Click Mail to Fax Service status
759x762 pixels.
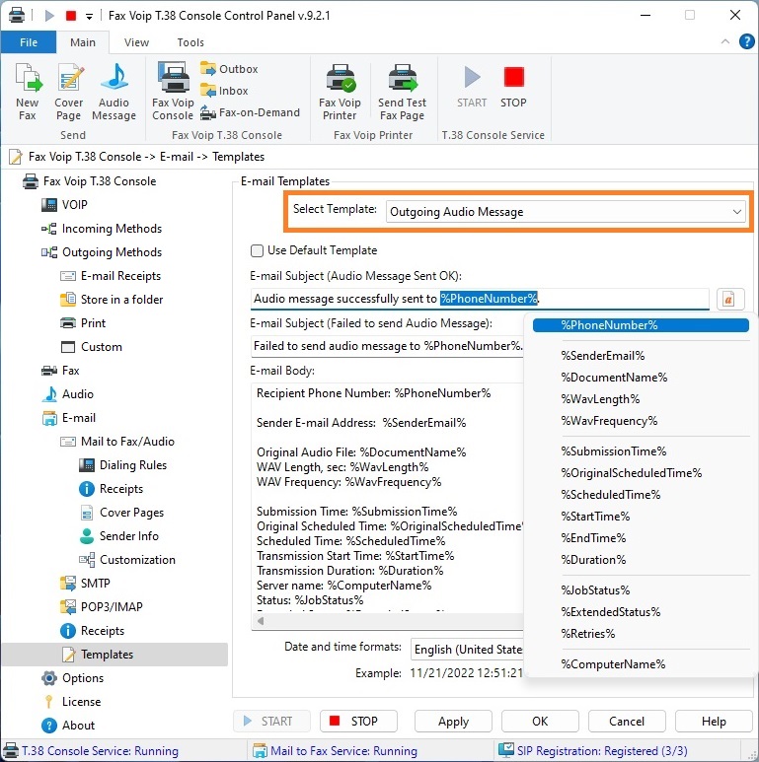336,751
